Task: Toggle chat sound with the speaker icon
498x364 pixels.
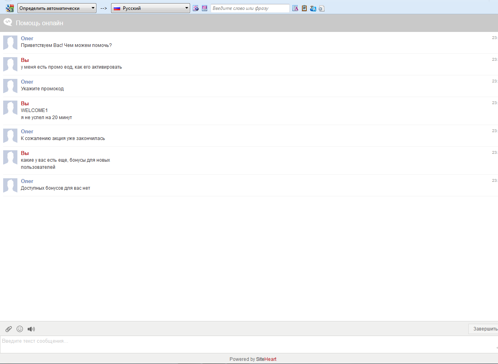Action: point(31,329)
